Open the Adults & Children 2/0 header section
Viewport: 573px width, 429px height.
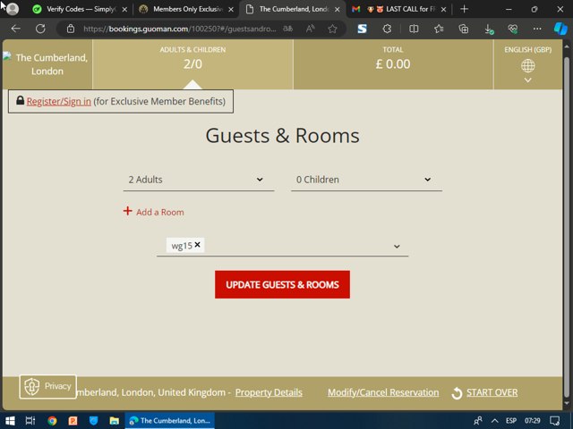coord(192,64)
